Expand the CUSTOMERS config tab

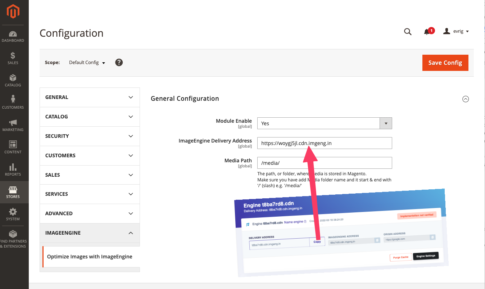point(90,155)
